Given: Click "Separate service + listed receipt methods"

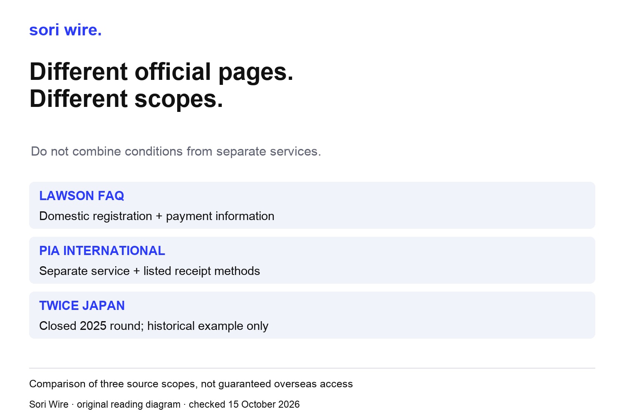Looking at the screenshot, I should [149, 271].
